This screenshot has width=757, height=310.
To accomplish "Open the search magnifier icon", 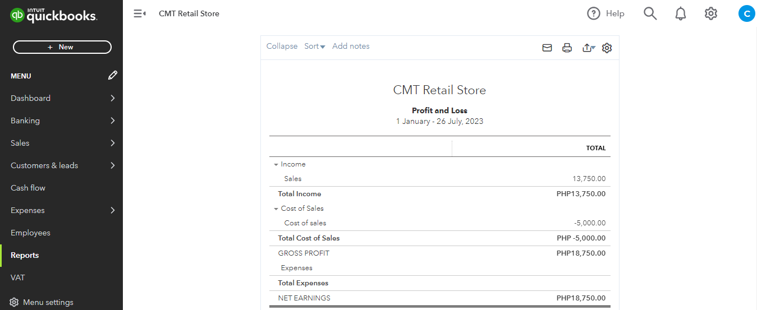I will coord(650,13).
